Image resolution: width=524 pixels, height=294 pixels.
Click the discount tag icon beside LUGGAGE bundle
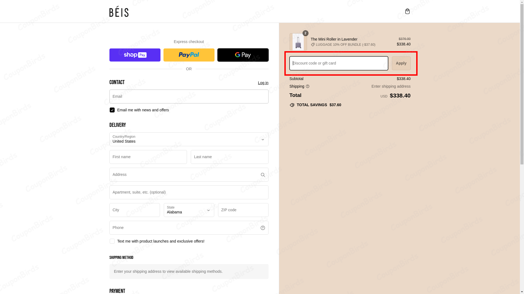[313, 44]
